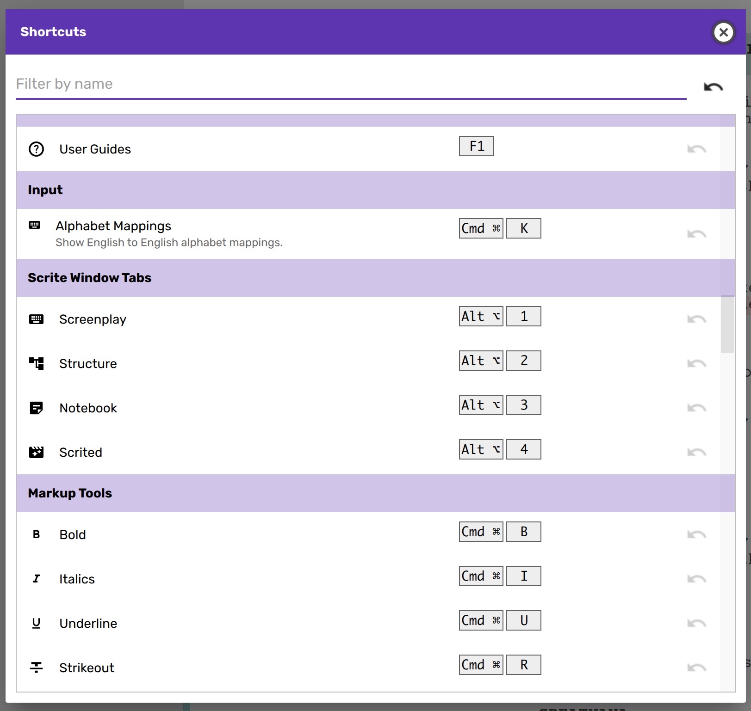Change the Cmd R Strikeout shortcut
The width and height of the screenshot is (751, 711).
(500, 665)
